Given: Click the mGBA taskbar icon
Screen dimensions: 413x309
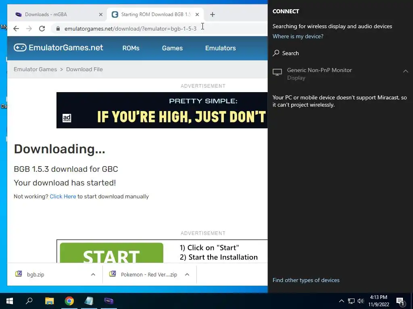Looking at the screenshot, I should (x=109, y=301).
